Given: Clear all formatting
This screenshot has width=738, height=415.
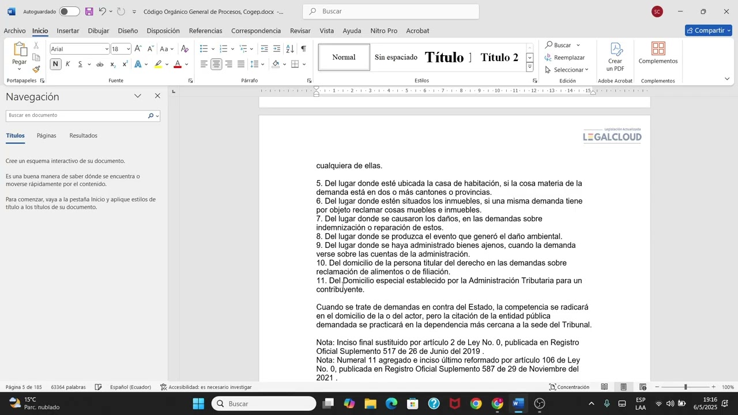Looking at the screenshot, I should (184, 49).
